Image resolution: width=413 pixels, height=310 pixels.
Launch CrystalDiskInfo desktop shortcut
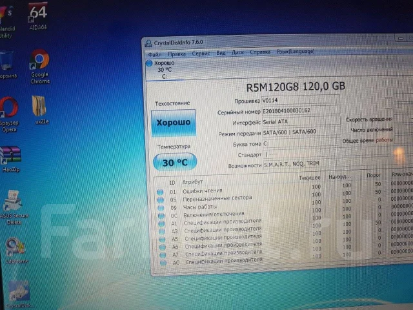(x=19, y=294)
